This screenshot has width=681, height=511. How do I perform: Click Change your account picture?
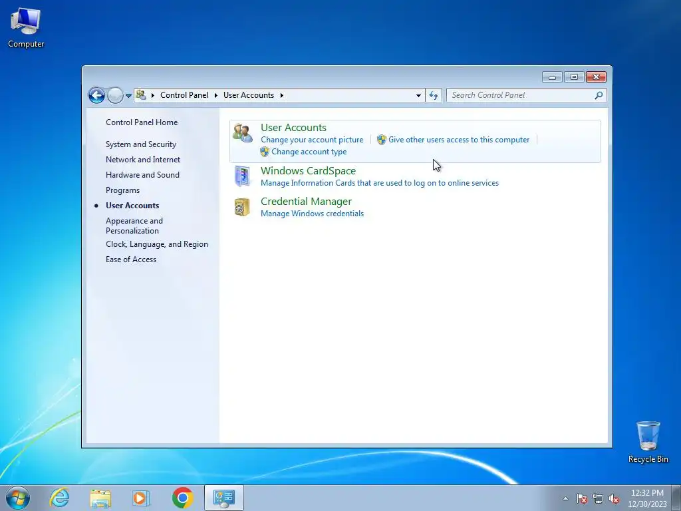[312, 140]
